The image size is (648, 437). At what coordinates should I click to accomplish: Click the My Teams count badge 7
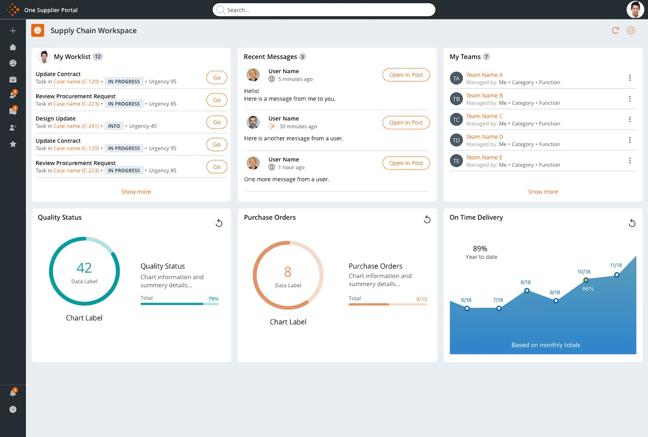tap(486, 57)
